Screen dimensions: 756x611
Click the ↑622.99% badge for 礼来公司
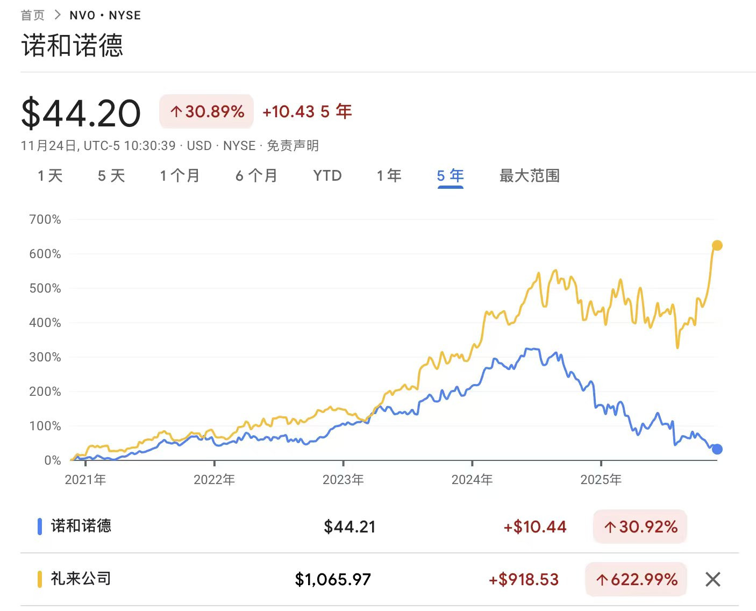point(636,580)
